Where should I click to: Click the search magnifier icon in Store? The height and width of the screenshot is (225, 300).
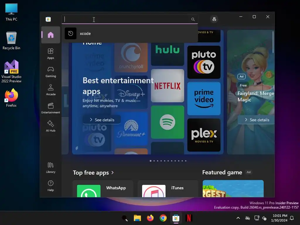point(193,19)
